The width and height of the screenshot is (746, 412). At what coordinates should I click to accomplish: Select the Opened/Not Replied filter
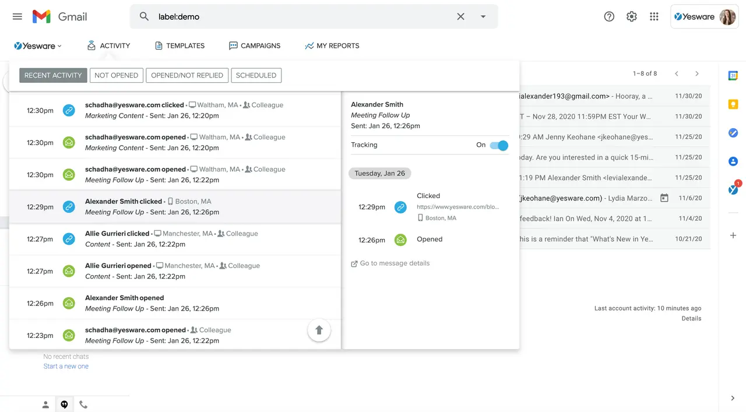pos(187,75)
